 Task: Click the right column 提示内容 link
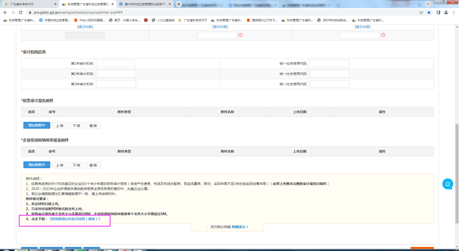click(363, 27)
